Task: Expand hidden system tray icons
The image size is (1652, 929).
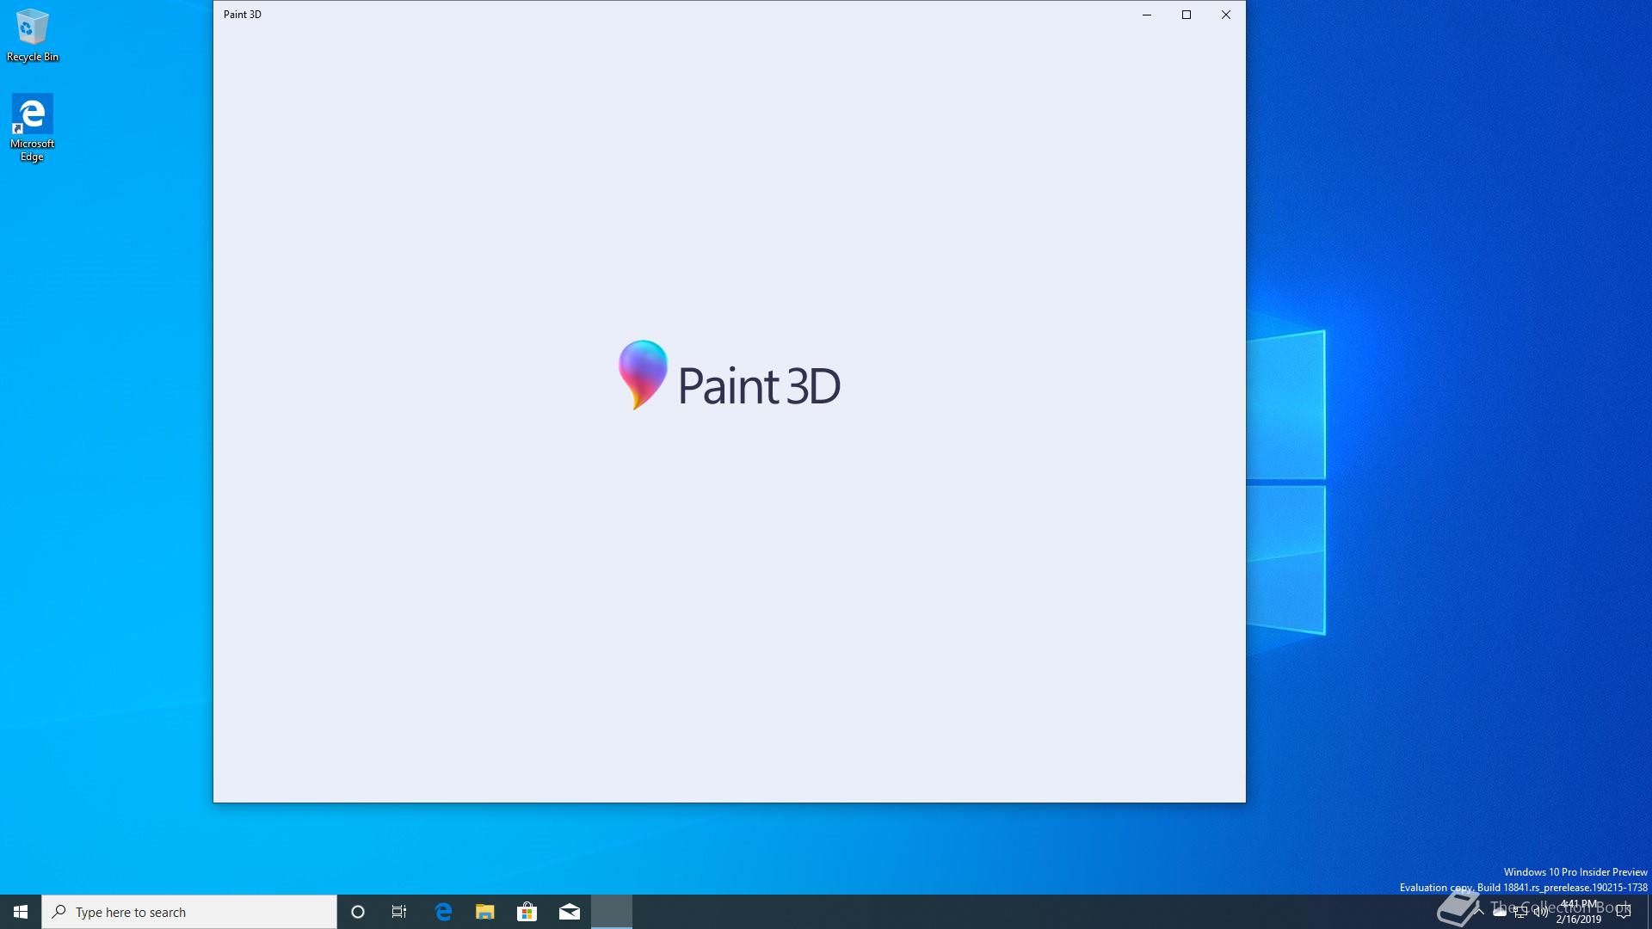Action: (x=1479, y=912)
